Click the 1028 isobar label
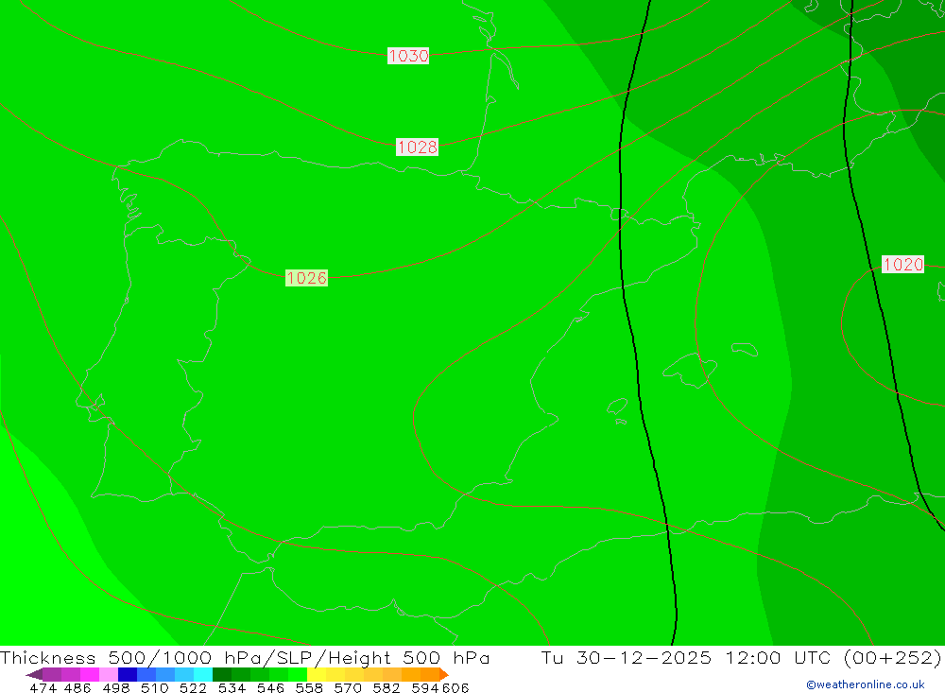Screen dimensions: 945x693 (417, 147)
